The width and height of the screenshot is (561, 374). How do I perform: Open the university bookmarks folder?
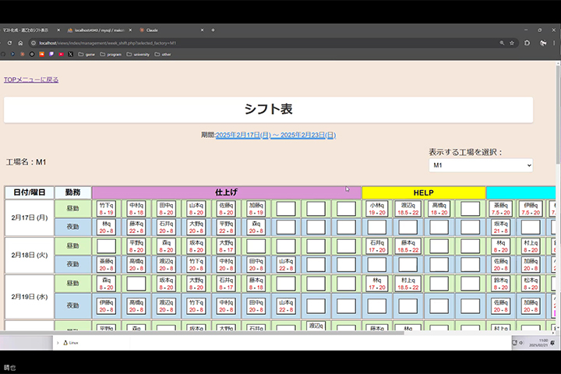pyautogui.click(x=138, y=55)
